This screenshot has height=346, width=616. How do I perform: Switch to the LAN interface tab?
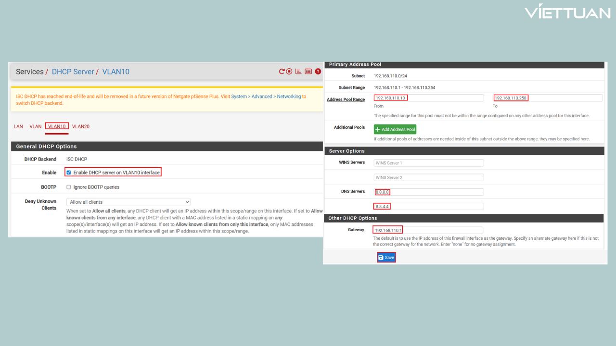[x=18, y=127]
